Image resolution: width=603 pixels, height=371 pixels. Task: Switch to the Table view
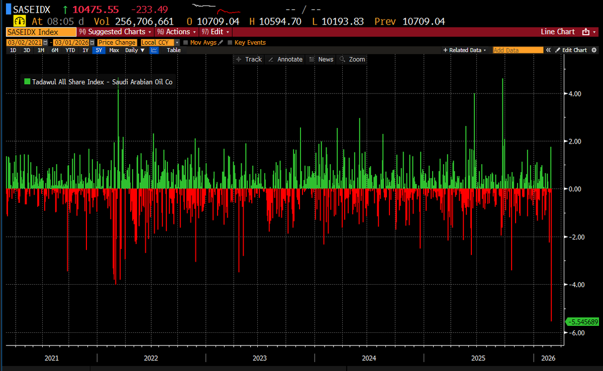click(x=174, y=50)
